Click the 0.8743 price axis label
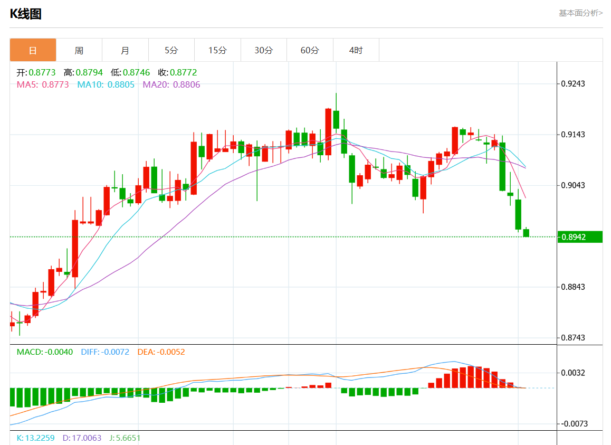Screen dimensions: 611x445 point(573,338)
